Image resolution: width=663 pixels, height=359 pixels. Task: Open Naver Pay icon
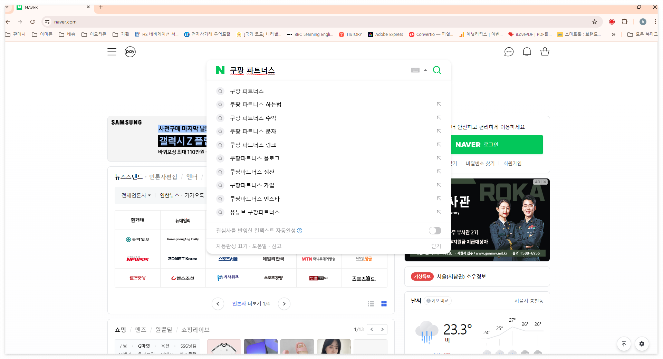pos(130,52)
